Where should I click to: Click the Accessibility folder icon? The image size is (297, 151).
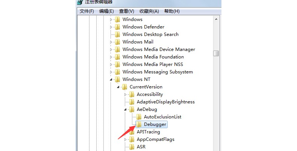(132, 94)
